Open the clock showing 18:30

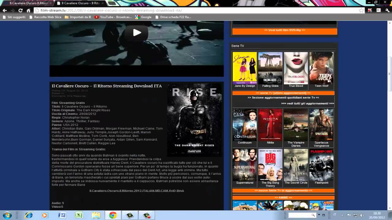pyautogui.click(x=377, y=215)
